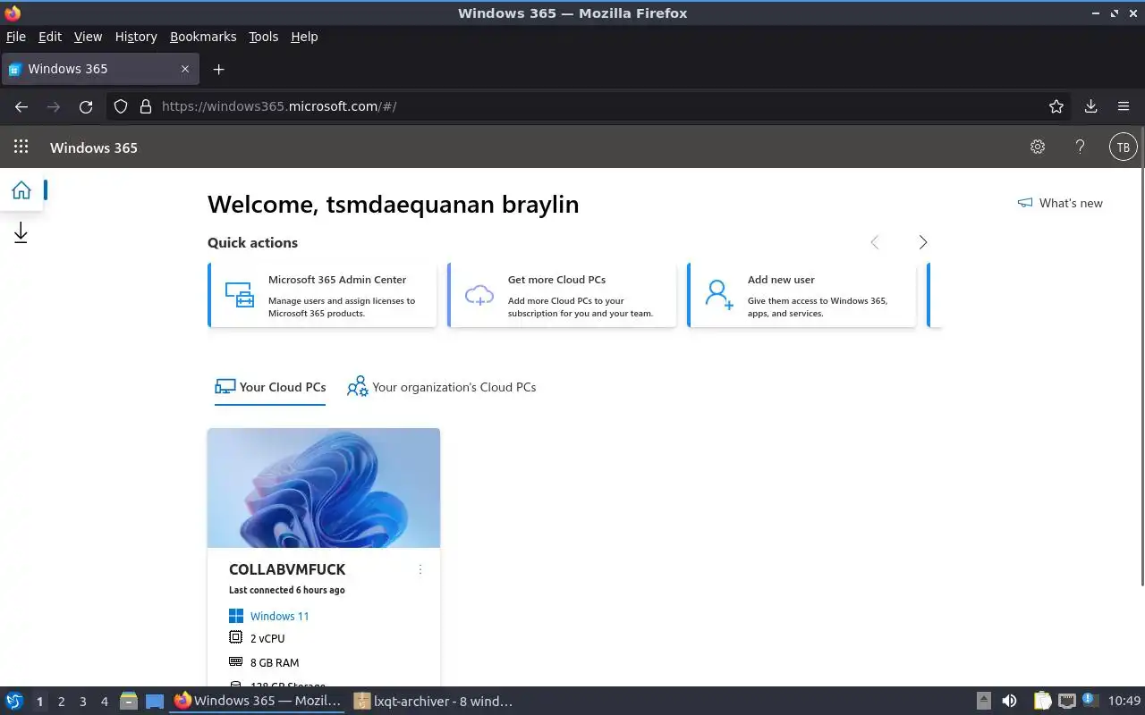This screenshot has height=715, width=1145.
Task: Click the COLLABVMFUCK Cloud PC thumbnail image
Action: [324, 488]
